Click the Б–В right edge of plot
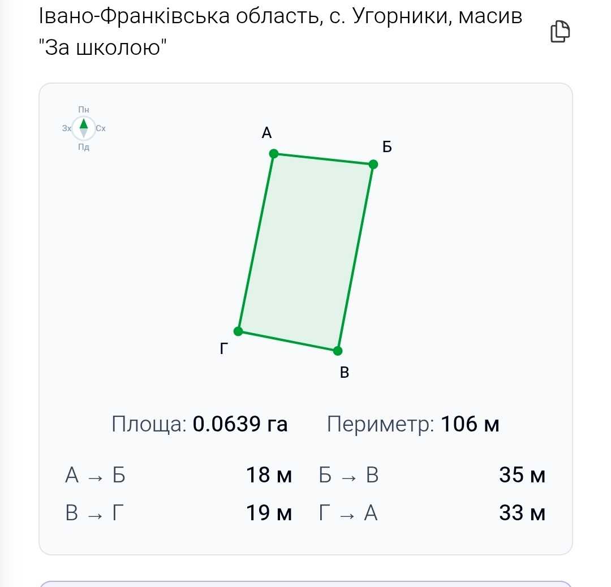The width and height of the screenshot is (611, 587). [355, 257]
